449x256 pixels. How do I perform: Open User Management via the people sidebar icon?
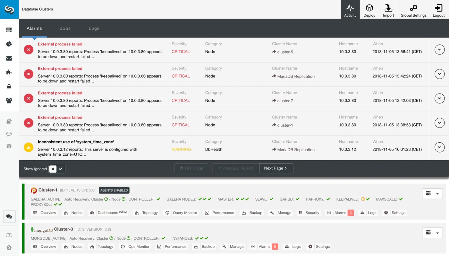click(9, 100)
